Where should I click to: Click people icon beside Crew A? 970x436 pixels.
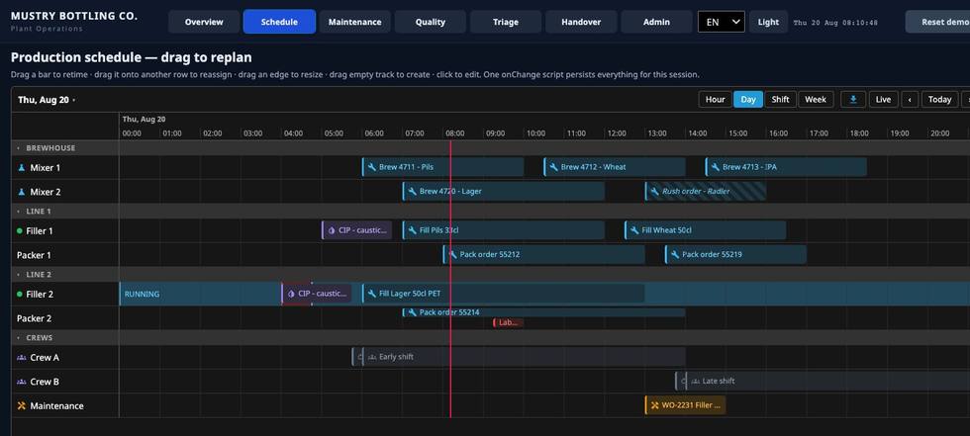(22, 358)
